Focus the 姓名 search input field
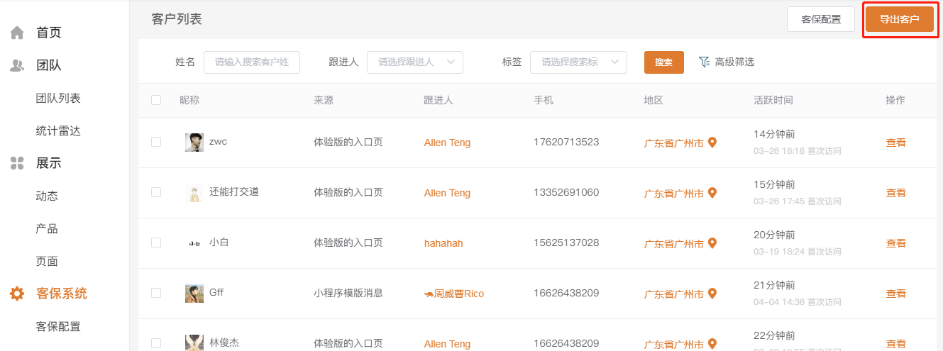Image resolution: width=943 pixels, height=351 pixels. click(252, 62)
